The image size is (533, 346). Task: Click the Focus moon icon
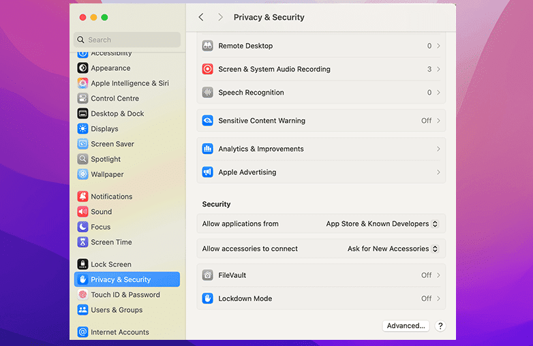pos(82,227)
